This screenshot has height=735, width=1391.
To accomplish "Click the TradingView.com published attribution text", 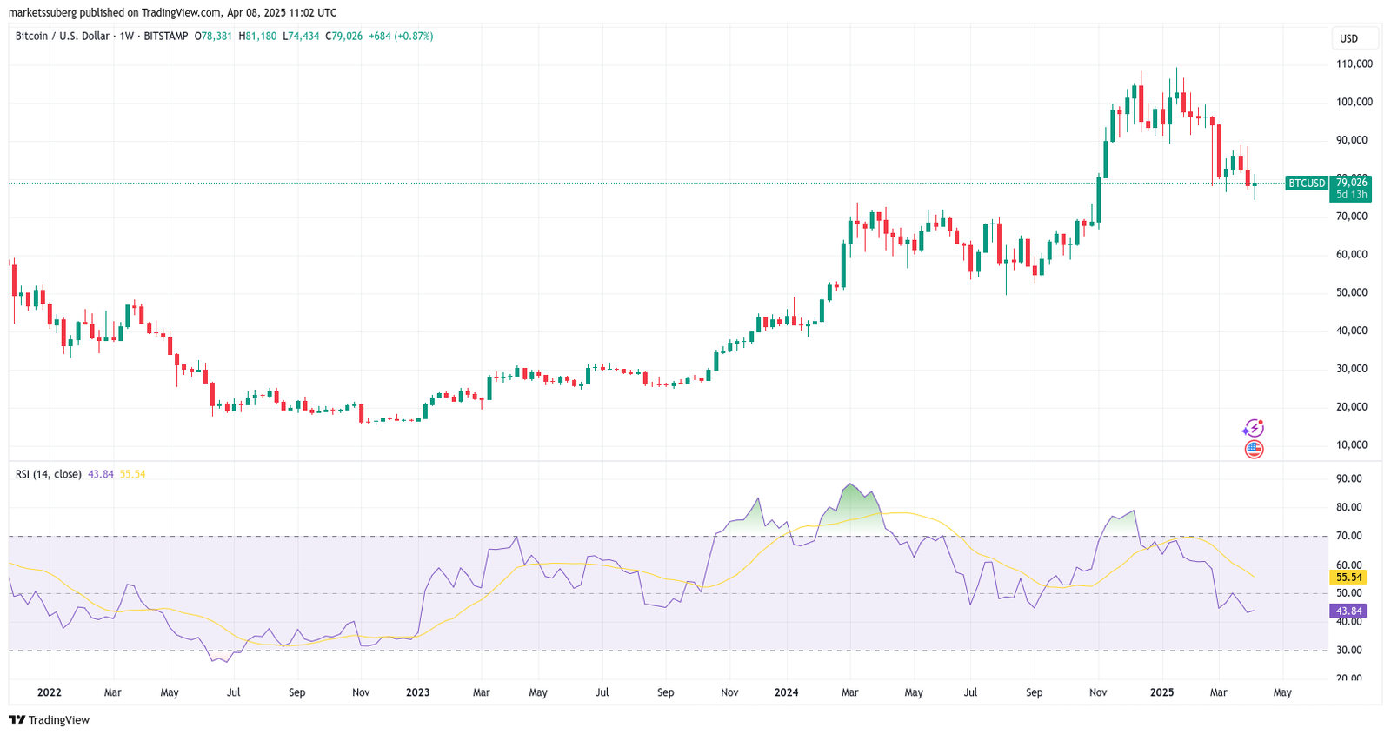I will [172, 12].
